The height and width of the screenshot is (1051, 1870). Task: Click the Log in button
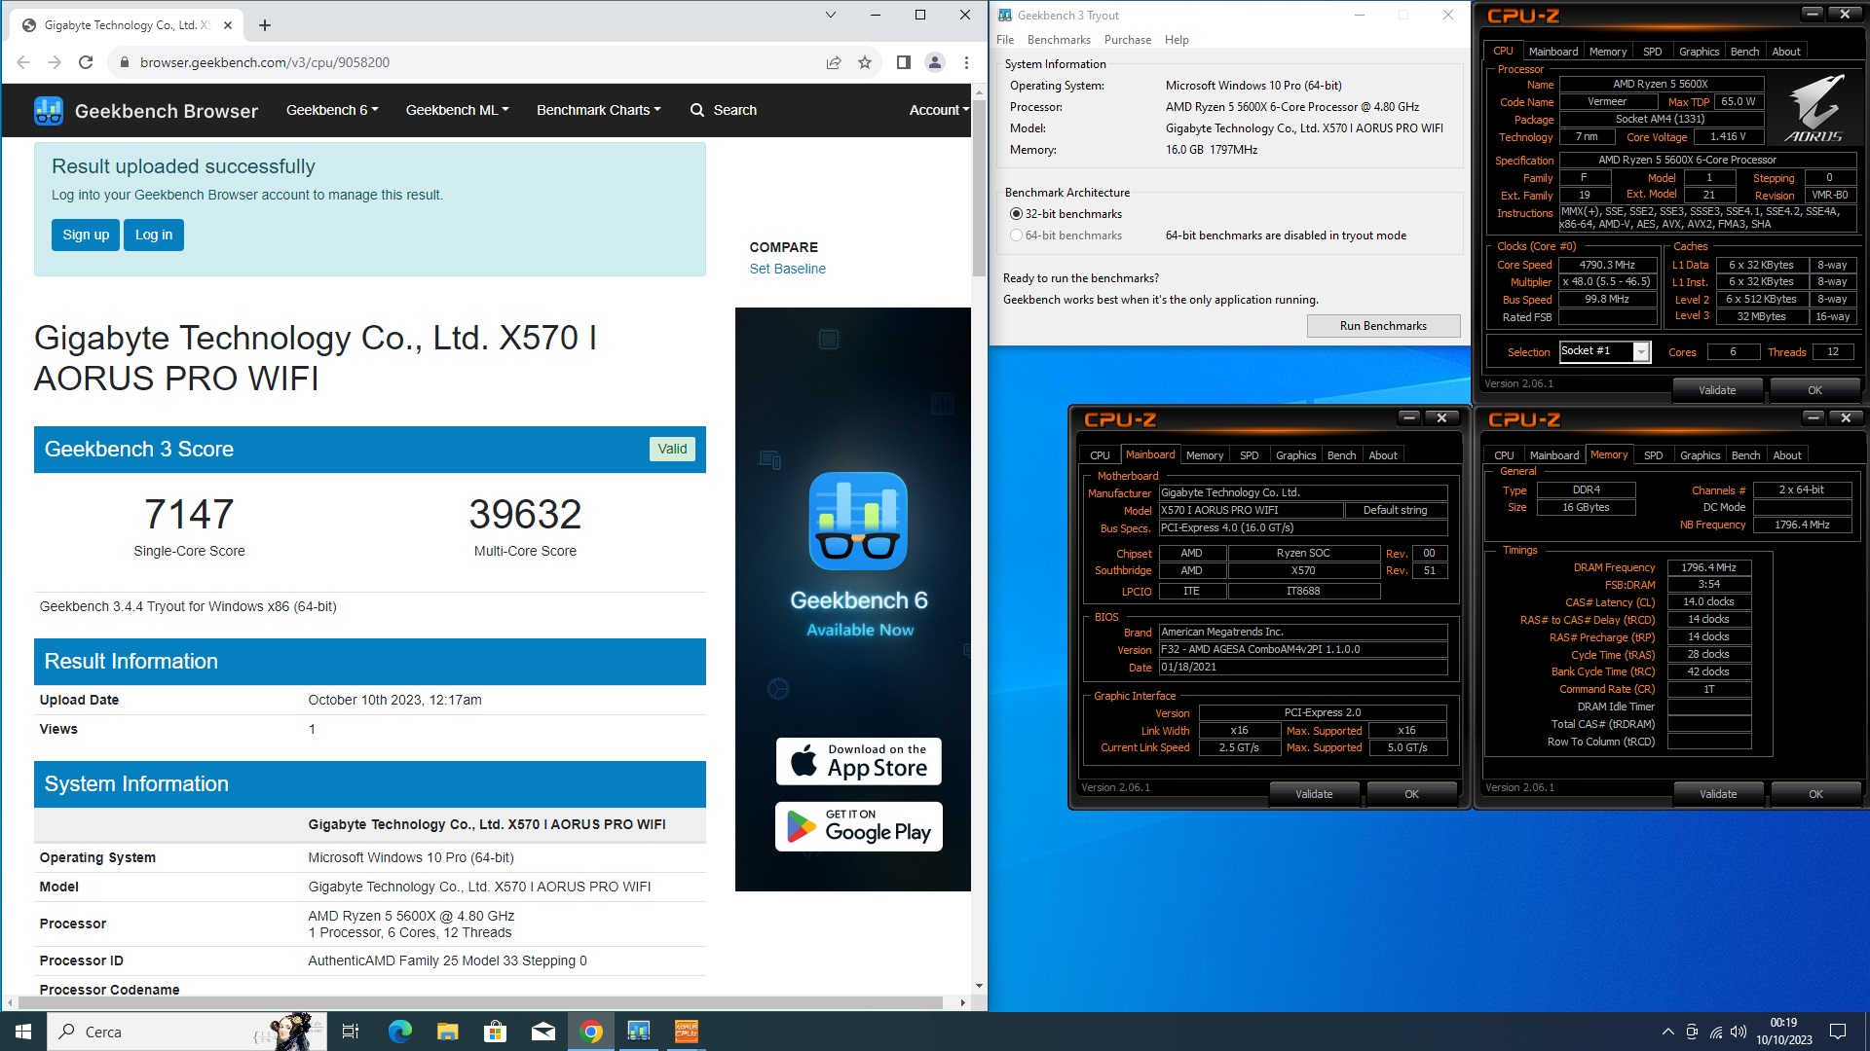pyautogui.click(x=154, y=235)
